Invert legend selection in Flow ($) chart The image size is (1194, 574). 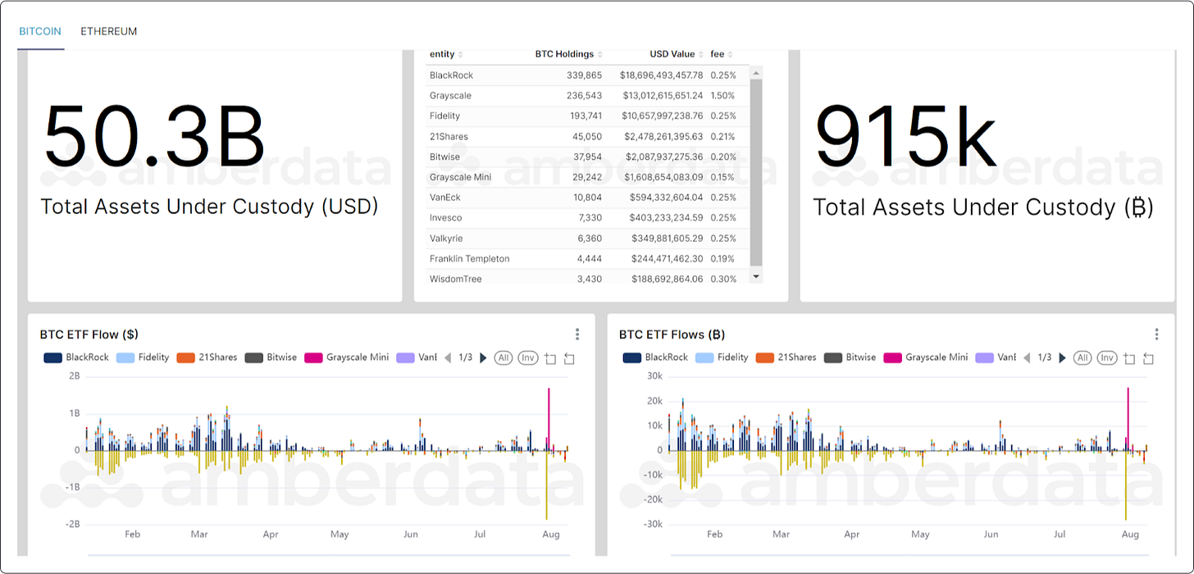(528, 358)
